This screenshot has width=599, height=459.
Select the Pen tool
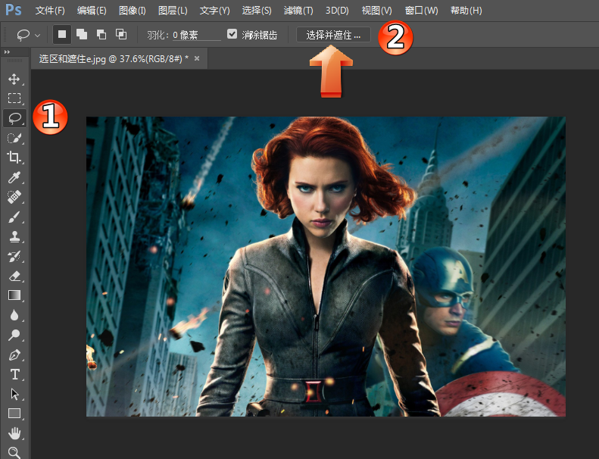(x=14, y=354)
